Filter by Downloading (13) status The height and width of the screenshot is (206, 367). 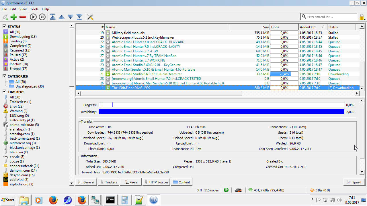(23, 37)
